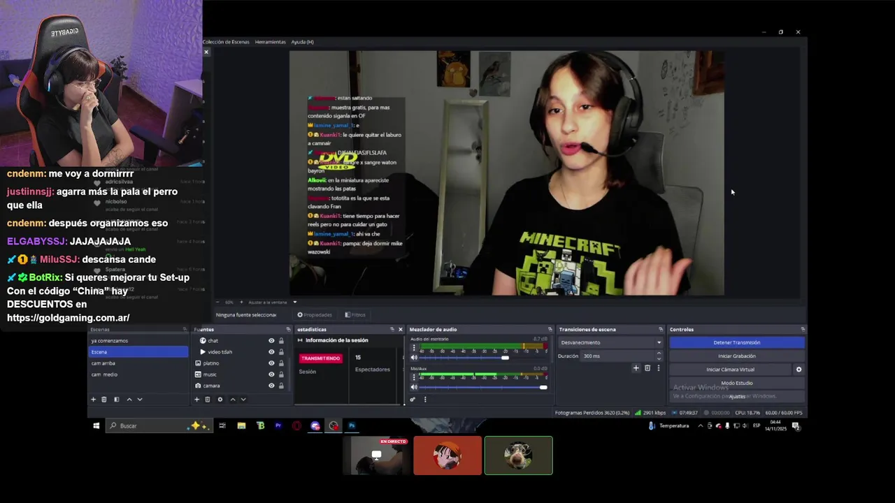Move source down with Fuentes down arrow

243,400
